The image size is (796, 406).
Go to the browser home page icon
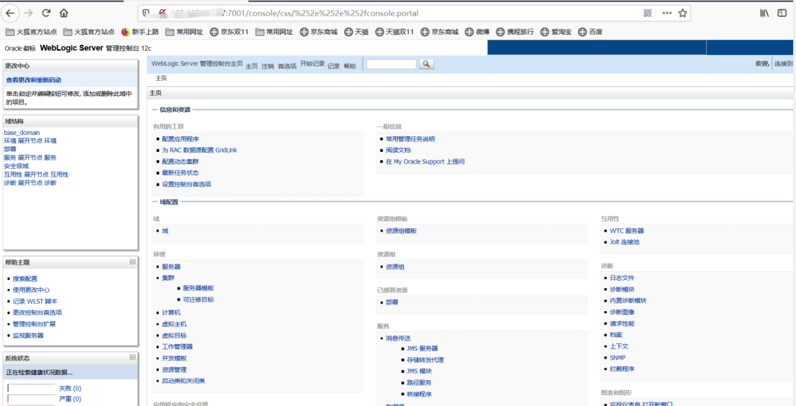tap(64, 13)
